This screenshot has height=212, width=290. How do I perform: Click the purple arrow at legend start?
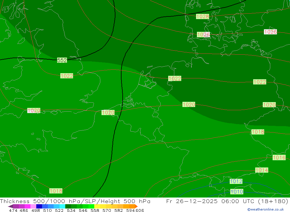(x=10, y=206)
